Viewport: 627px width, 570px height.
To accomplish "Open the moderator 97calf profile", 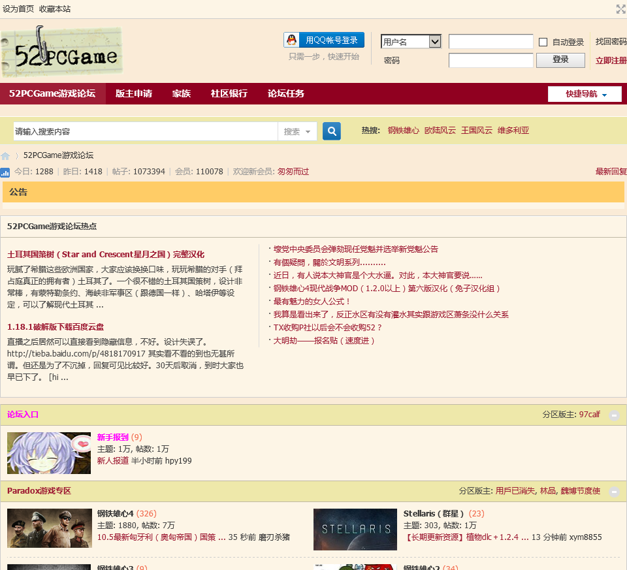I will click(589, 415).
